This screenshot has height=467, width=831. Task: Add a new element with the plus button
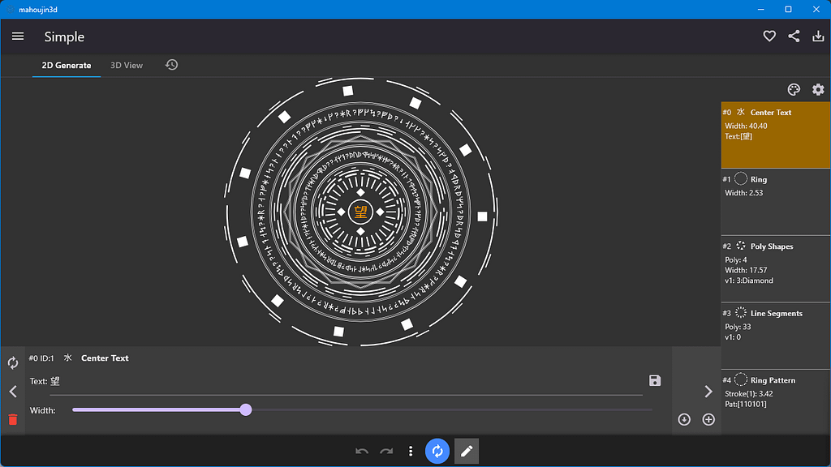coord(708,419)
